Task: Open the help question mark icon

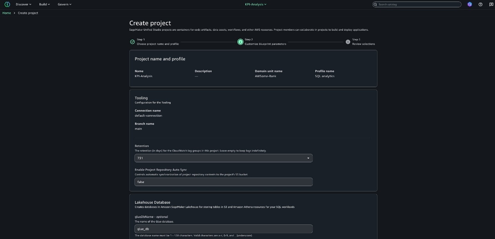Action: point(480,4)
